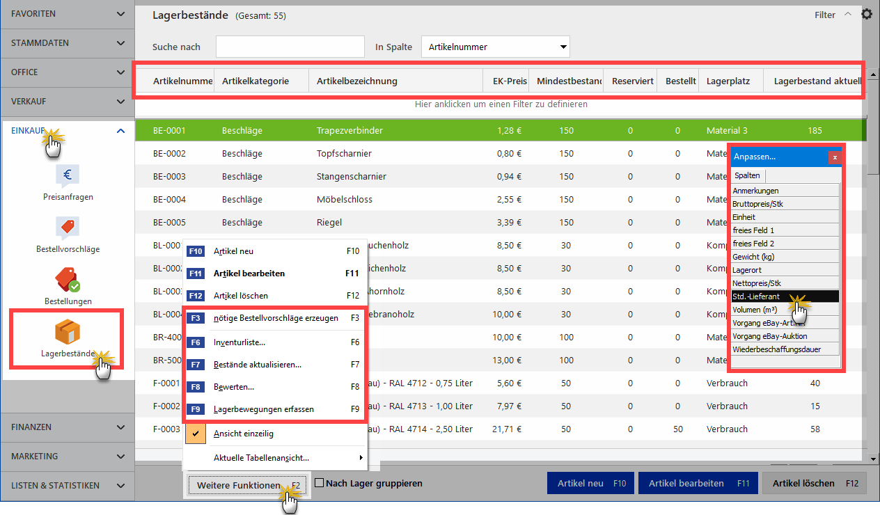The height and width of the screenshot is (515, 880).
Task: Click the F3 key badge in menu
Action: click(x=196, y=319)
